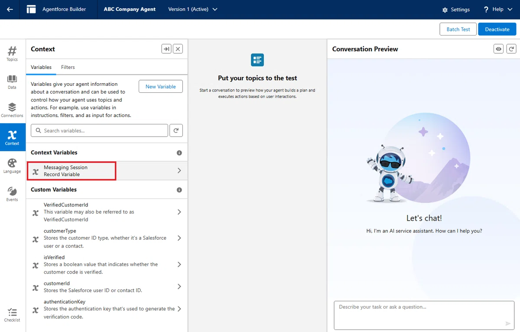Click the isVerified variable icon
The width and height of the screenshot is (520, 332).
pyautogui.click(x=36, y=265)
